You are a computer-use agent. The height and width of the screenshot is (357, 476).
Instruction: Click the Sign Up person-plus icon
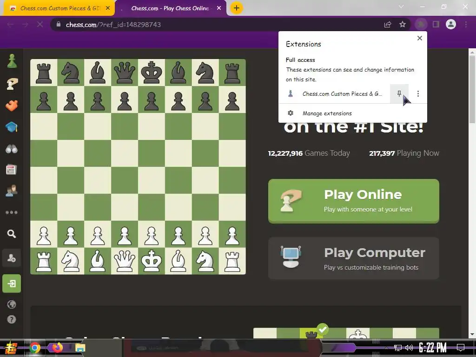pyautogui.click(x=12, y=258)
